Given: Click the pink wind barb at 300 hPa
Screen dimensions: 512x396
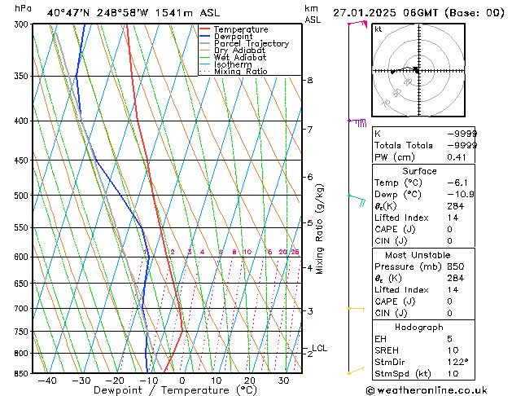Looking at the screenshot, I should [357, 24].
